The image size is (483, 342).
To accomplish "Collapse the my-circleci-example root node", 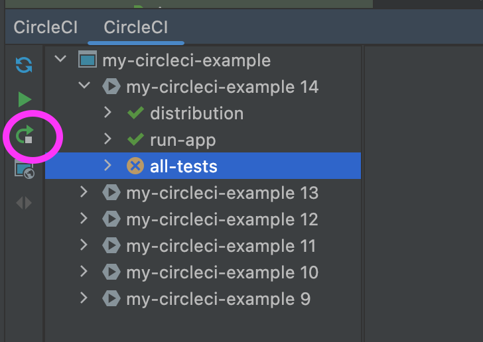I will 60,58.
